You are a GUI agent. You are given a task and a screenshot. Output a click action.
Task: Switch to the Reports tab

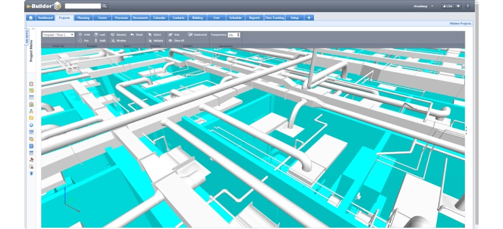coord(255,18)
